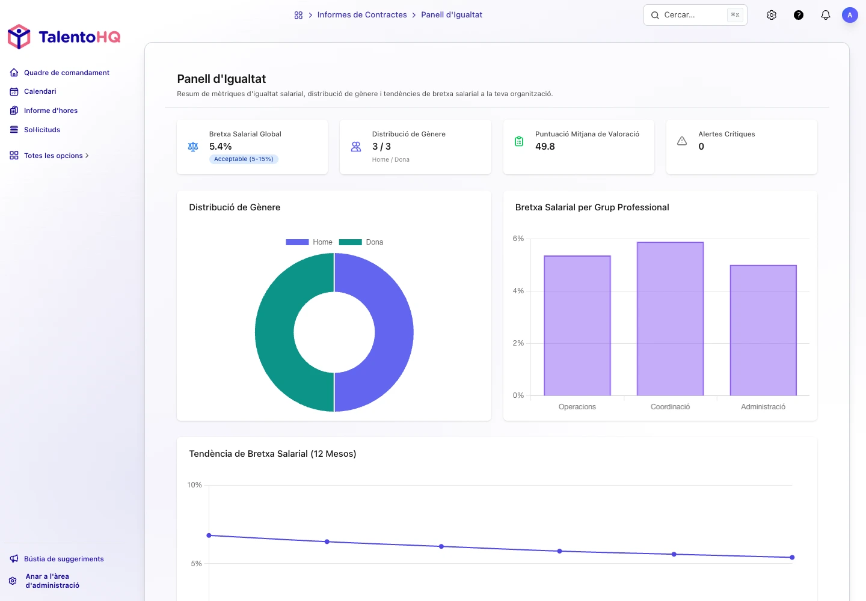Click the 5.4% Bretxa Salarial Global value
This screenshot has width=866, height=601.
tap(221, 147)
